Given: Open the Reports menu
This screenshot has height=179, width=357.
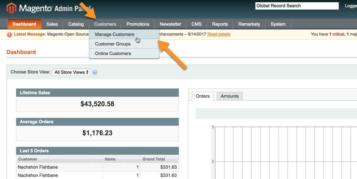Looking at the screenshot, I should point(220,24).
